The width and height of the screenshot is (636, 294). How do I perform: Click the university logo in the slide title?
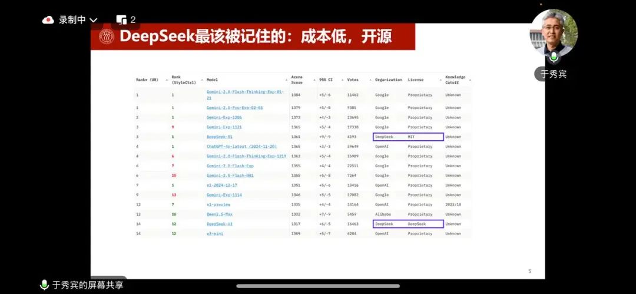pyautogui.click(x=107, y=37)
